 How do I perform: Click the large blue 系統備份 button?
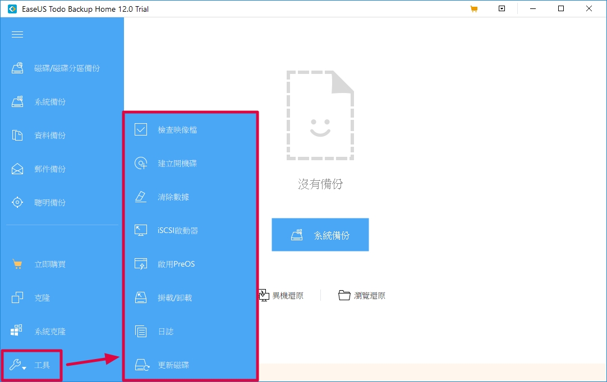point(320,235)
